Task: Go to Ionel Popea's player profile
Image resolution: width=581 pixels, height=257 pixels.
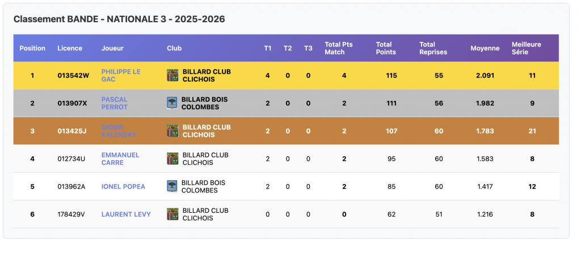Action: click(123, 186)
